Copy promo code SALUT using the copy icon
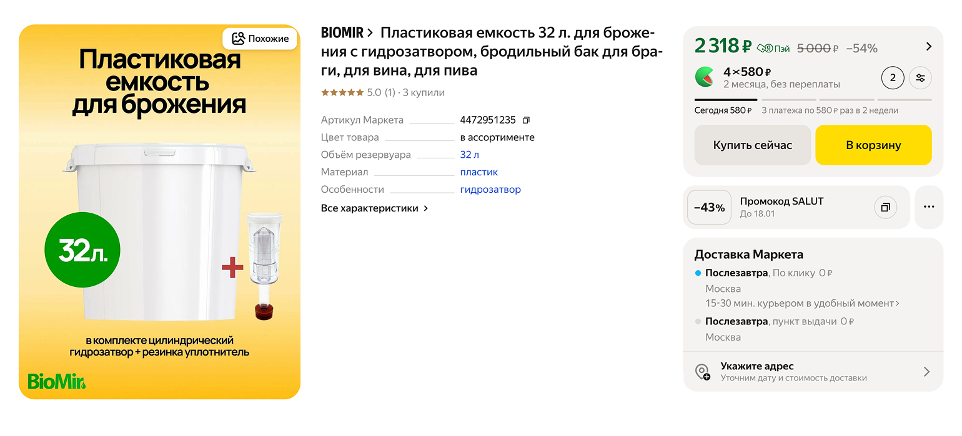The width and height of the screenshot is (962, 436). tap(885, 207)
